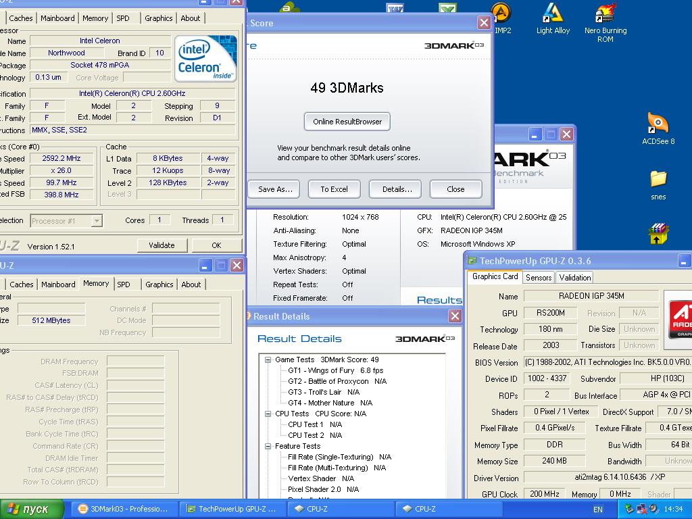The image size is (692, 519).
Task: Activate the second CPU-Z taskbar button
Action: point(448,509)
